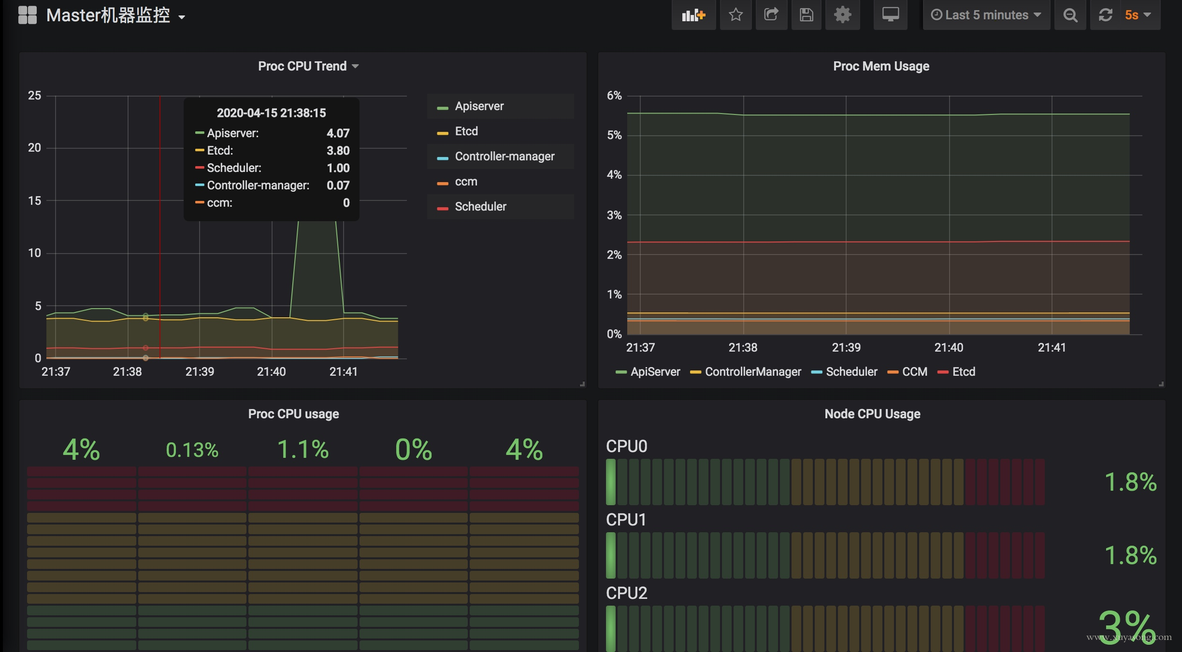Star this dashboard as favorite
Screen dimensions: 1182x652
(735, 15)
